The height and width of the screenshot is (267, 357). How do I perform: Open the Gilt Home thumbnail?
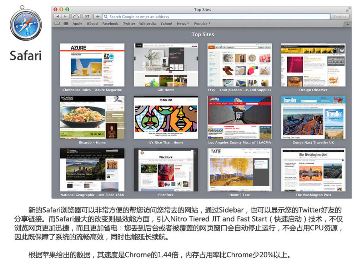coord(166,65)
